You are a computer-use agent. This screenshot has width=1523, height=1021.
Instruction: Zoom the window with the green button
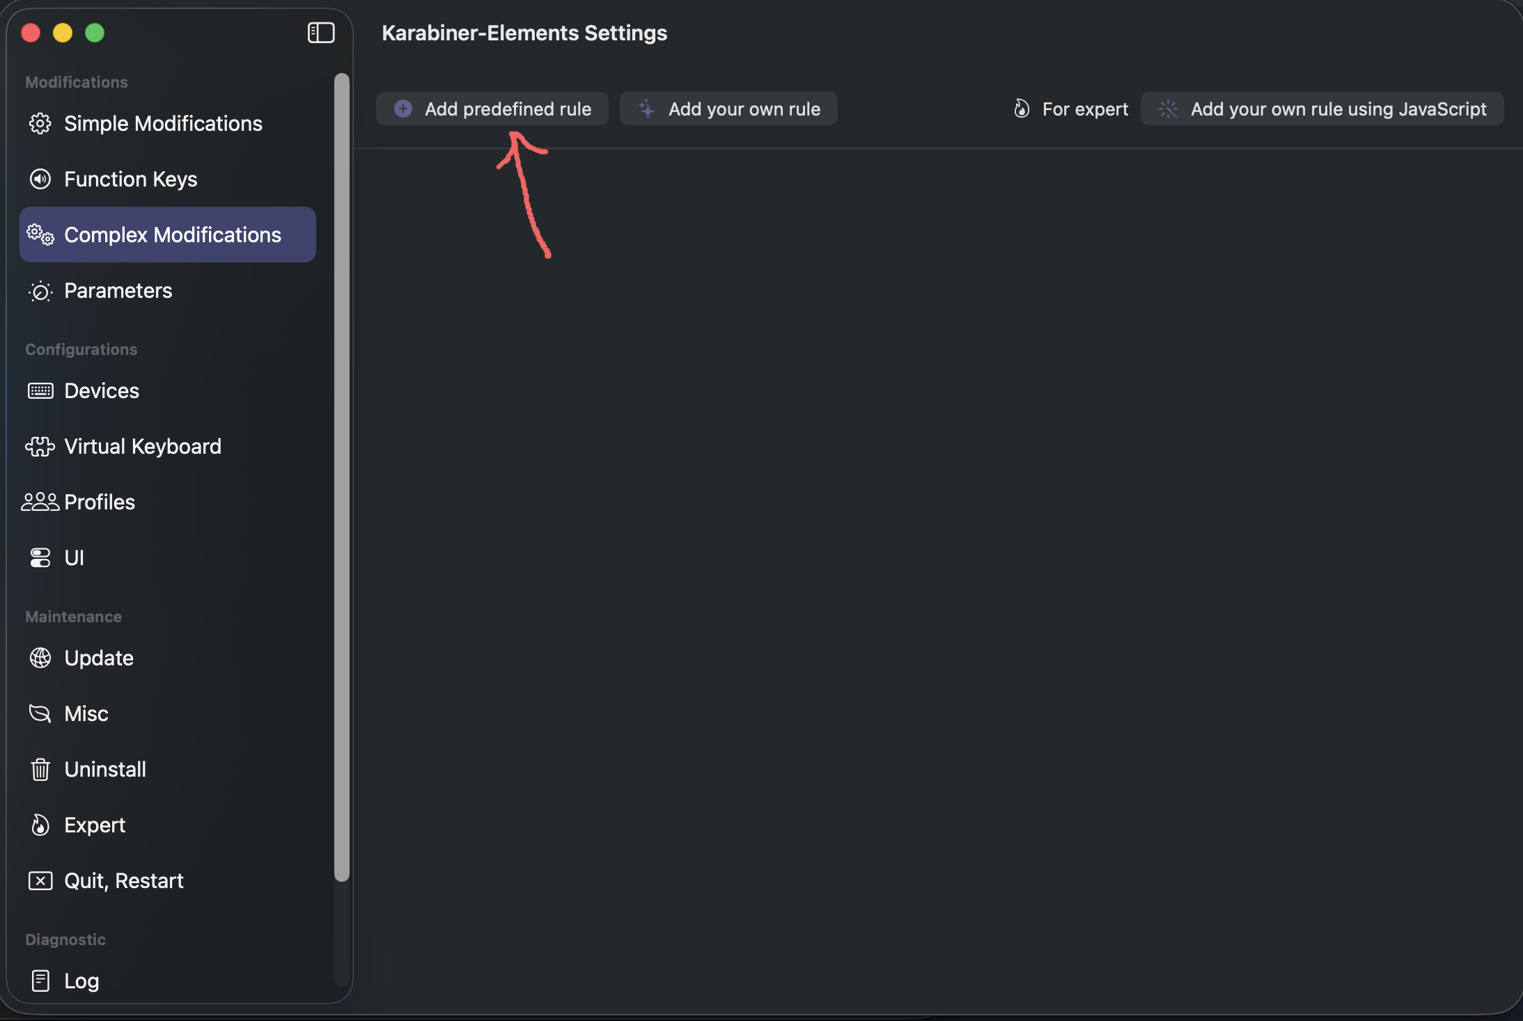click(x=95, y=33)
